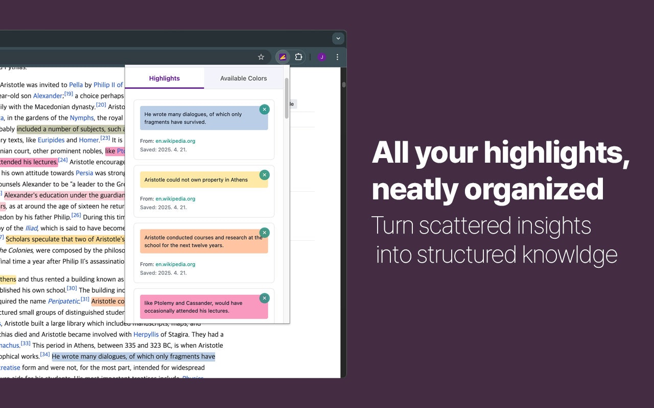654x408 pixels.
Task: Open the highlighter extension icon in toolbar
Action: click(283, 57)
